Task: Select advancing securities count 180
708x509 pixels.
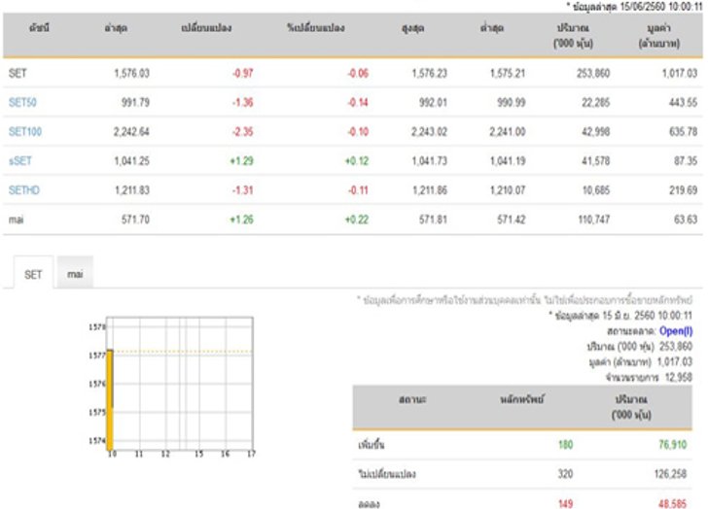Action: point(565,445)
